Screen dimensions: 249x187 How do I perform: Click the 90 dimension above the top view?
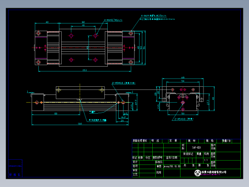coord(83,22)
